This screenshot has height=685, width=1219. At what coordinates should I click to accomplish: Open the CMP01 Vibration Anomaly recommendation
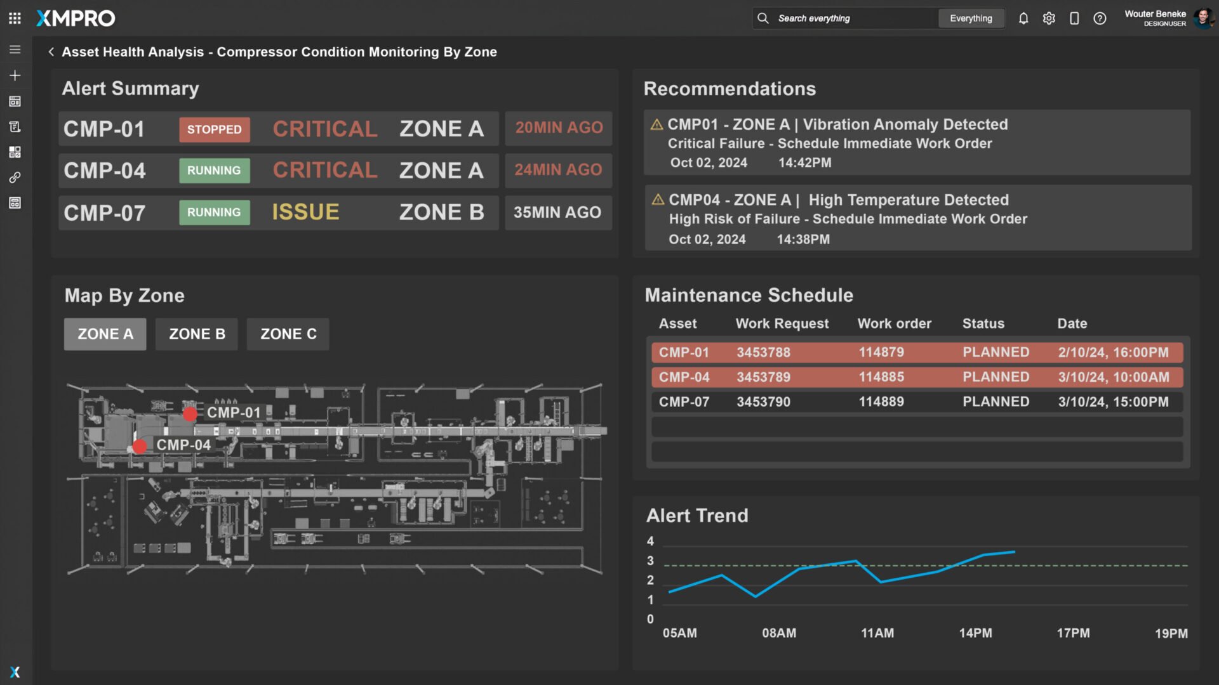click(917, 143)
